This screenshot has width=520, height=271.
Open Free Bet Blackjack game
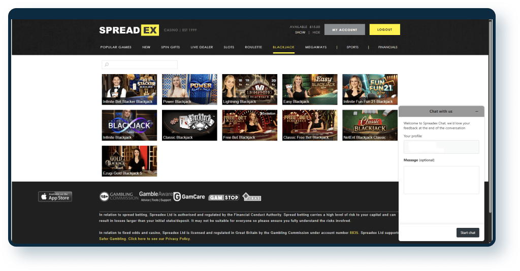[250, 125]
